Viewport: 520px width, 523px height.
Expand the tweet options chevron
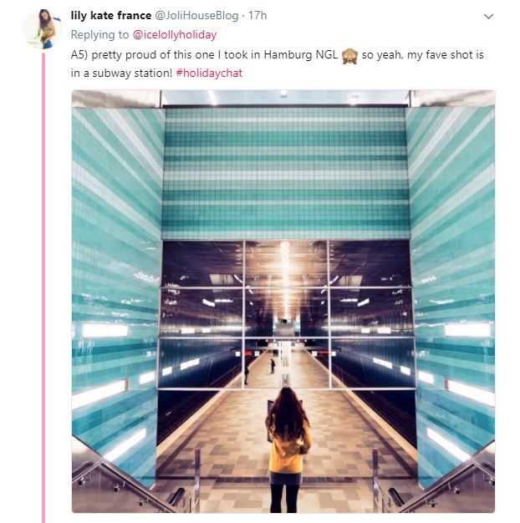click(488, 17)
